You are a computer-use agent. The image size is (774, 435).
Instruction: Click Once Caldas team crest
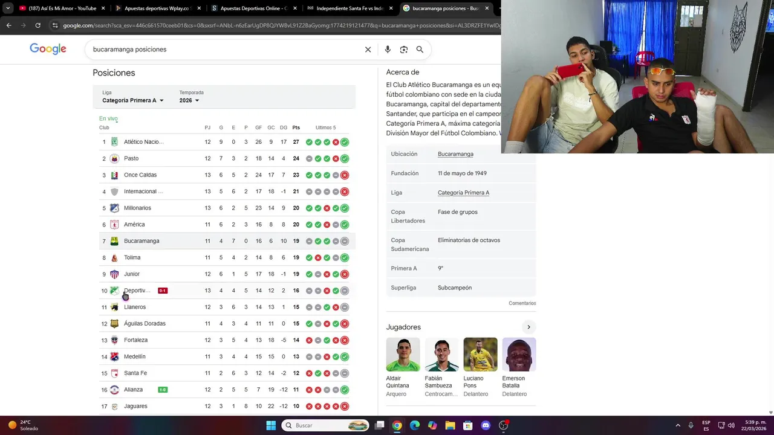pos(114,175)
